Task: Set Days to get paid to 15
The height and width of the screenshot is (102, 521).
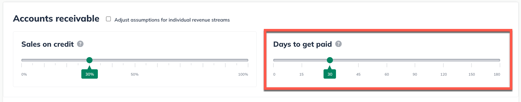Action: coord(302,60)
